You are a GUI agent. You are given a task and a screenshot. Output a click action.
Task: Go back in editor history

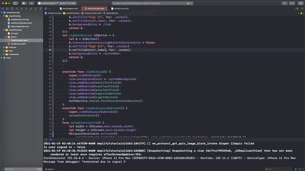point(50,9)
